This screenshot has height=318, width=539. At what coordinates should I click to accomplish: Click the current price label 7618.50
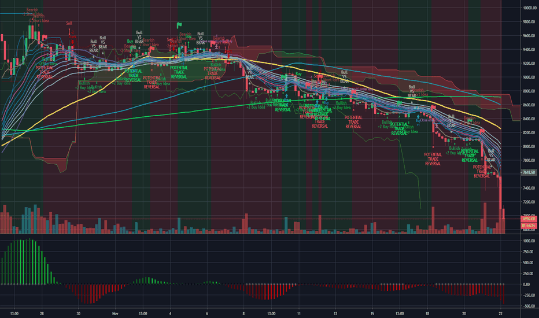(x=529, y=172)
